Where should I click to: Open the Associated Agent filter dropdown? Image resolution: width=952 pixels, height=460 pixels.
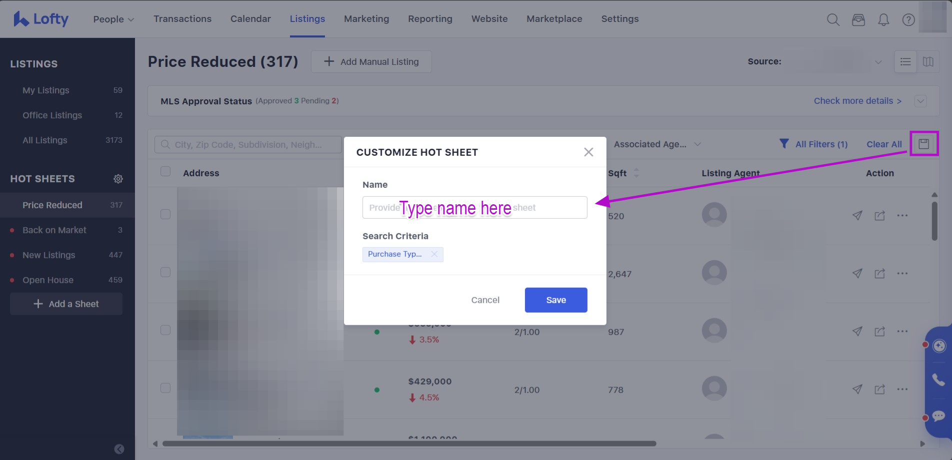pyautogui.click(x=657, y=144)
